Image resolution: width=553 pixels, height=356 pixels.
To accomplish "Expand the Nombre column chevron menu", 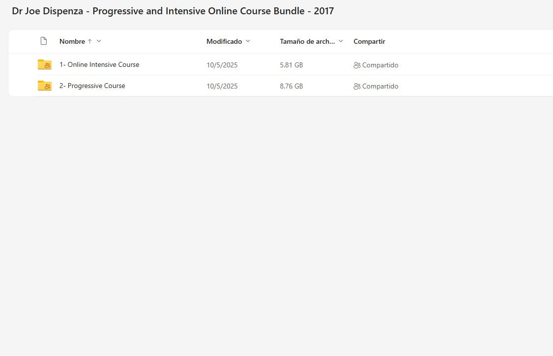I will pos(99,41).
